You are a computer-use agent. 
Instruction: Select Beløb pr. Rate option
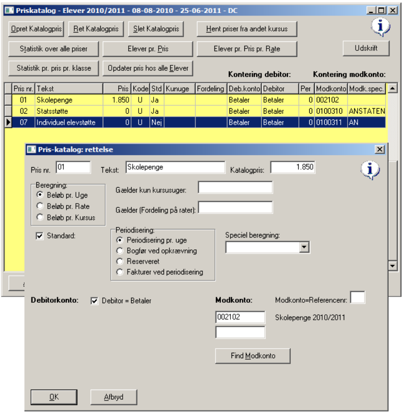tap(39, 206)
